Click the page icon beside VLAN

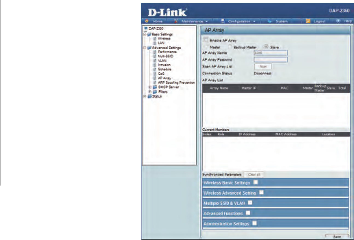(155, 61)
